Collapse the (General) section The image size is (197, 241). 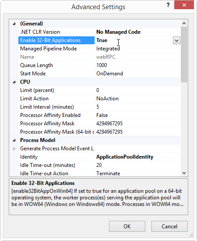coord(14,24)
